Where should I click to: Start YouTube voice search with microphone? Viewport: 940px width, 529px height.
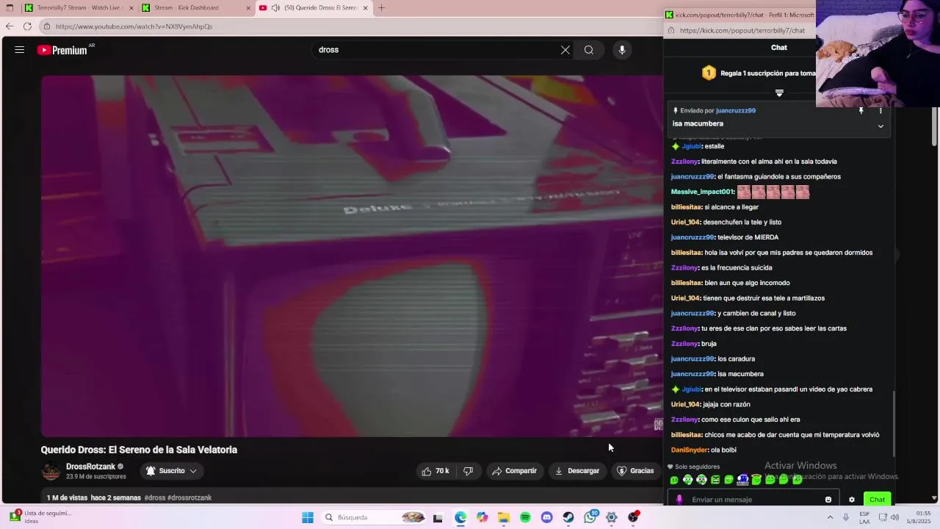pos(622,50)
